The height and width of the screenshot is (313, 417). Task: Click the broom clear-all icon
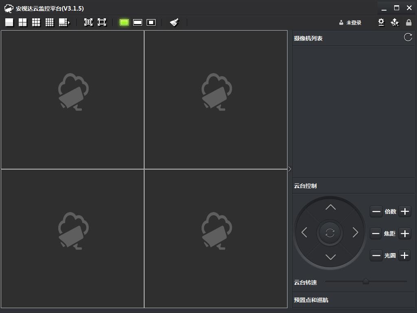(174, 22)
